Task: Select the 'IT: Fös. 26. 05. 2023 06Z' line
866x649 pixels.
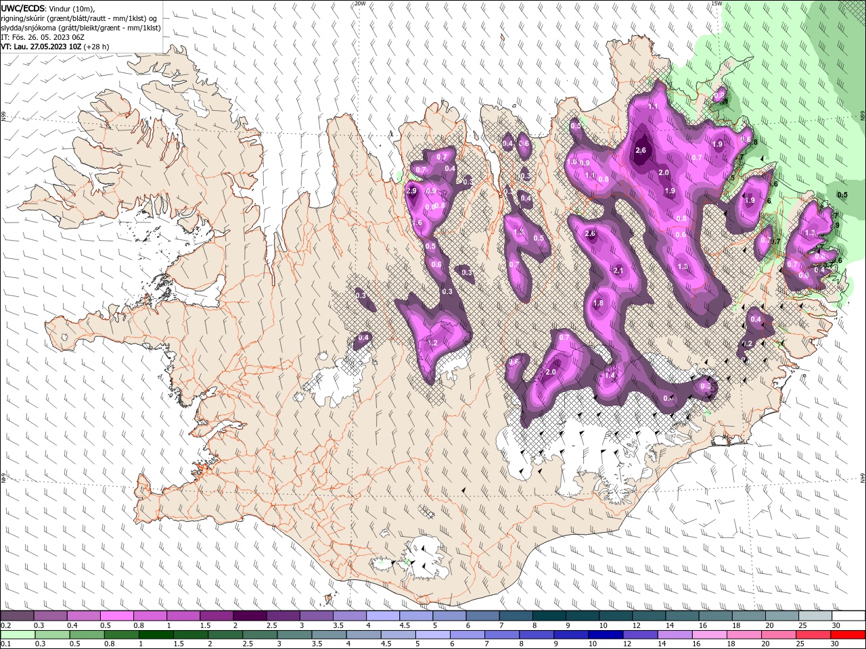Action: tap(43, 37)
